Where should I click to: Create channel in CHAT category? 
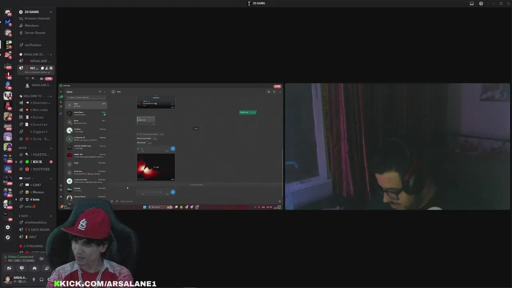point(51,178)
